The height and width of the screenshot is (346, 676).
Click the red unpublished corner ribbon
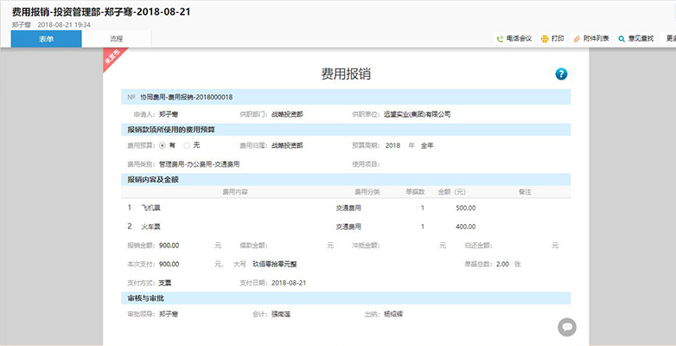(114, 60)
